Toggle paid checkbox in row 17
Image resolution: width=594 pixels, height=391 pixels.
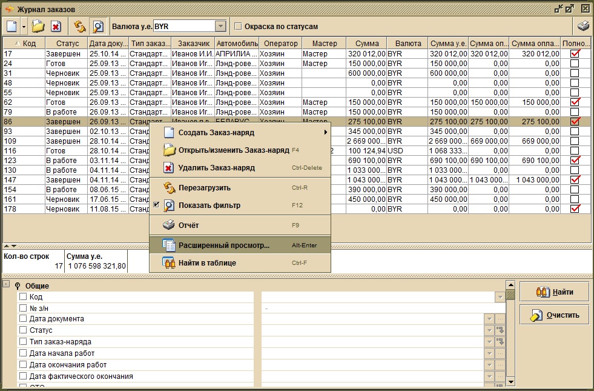[575, 54]
